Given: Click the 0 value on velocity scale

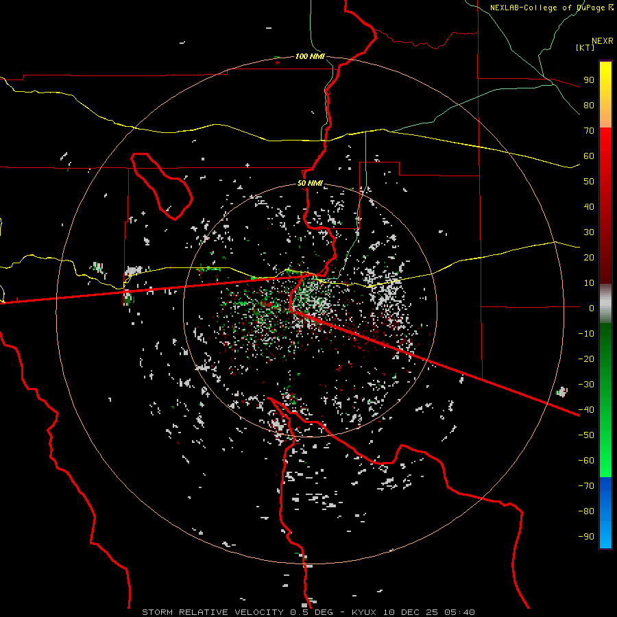Looking at the screenshot, I should 592,308.
